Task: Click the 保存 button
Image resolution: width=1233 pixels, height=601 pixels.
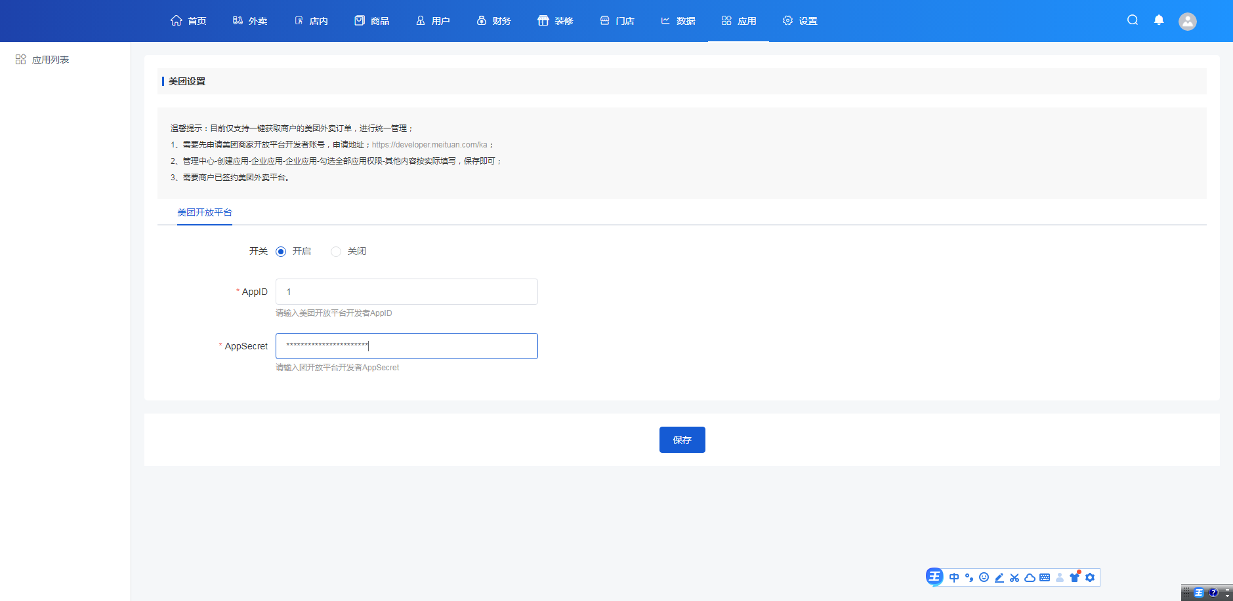Action: (682, 440)
